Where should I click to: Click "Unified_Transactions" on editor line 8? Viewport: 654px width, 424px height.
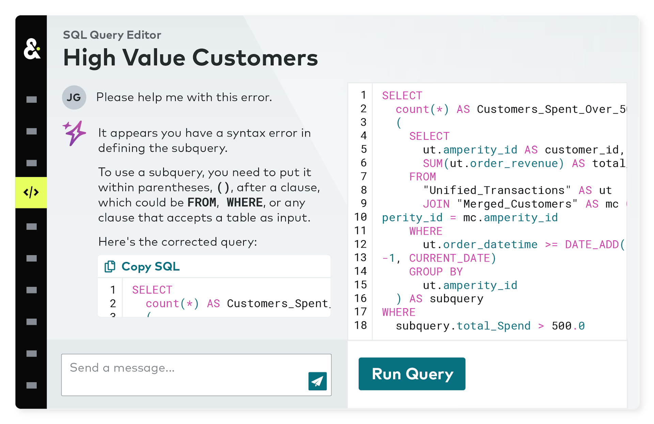pyautogui.click(x=497, y=190)
